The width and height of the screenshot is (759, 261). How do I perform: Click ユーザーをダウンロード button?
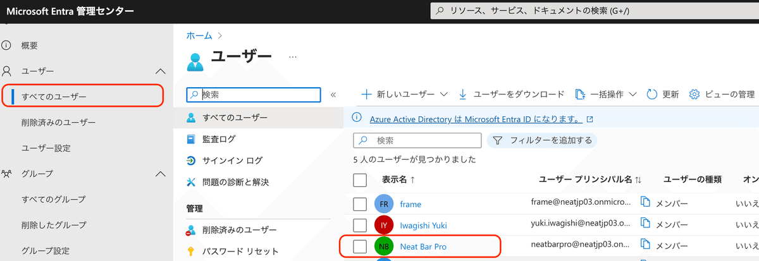[x=511, y=94]
